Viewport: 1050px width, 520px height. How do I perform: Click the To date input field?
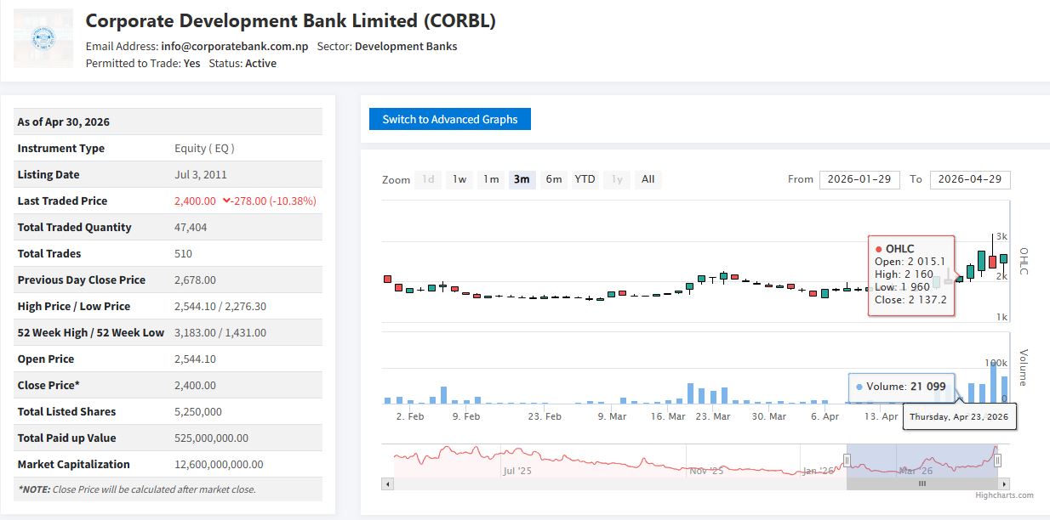(970, 179)
